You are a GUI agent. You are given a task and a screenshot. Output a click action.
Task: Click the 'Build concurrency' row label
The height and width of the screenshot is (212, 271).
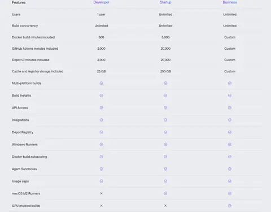25,26
